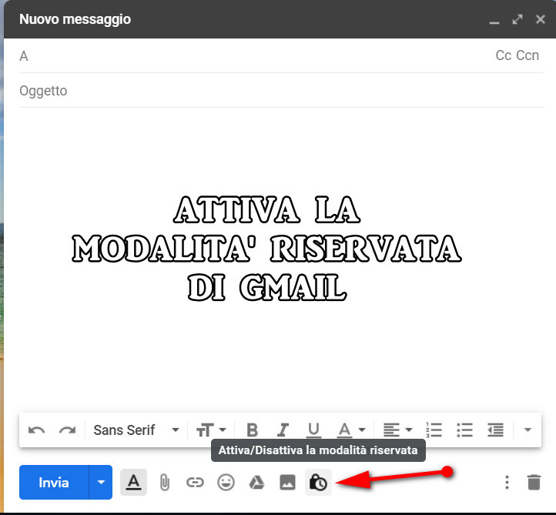
Task: Click the Nuovo messaggio title bar text
Action: tap(75, 19)
